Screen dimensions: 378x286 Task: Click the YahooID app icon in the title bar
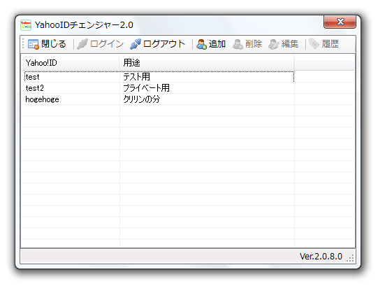coord(26,25)
